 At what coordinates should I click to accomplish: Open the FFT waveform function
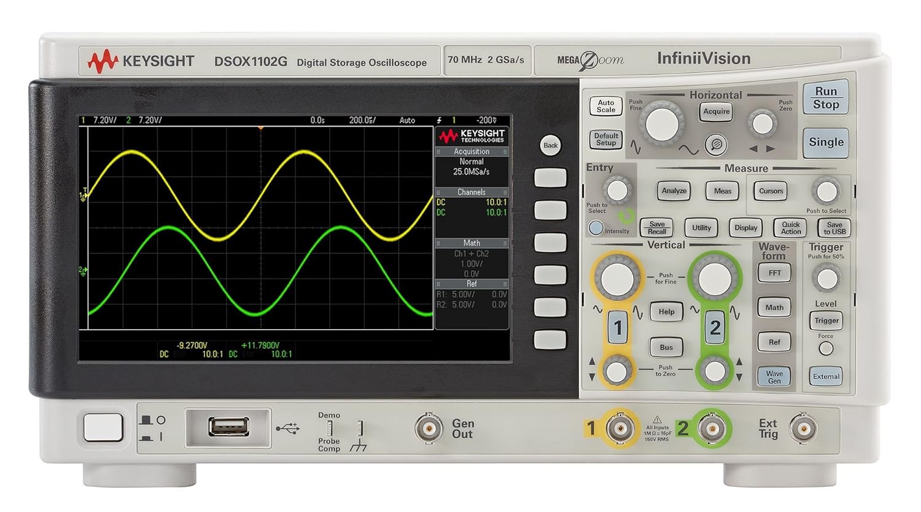(x=774, y=273)
